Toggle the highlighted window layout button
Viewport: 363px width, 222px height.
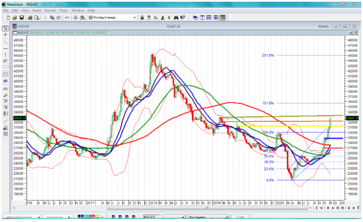223,18
